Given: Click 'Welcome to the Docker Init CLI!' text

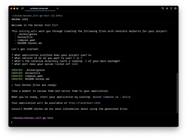Looking at the screenshot, I should pyautogui.click(x=35, y=25).
